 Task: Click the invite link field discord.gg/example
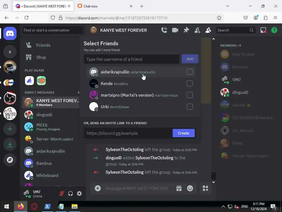pos(128,133)
